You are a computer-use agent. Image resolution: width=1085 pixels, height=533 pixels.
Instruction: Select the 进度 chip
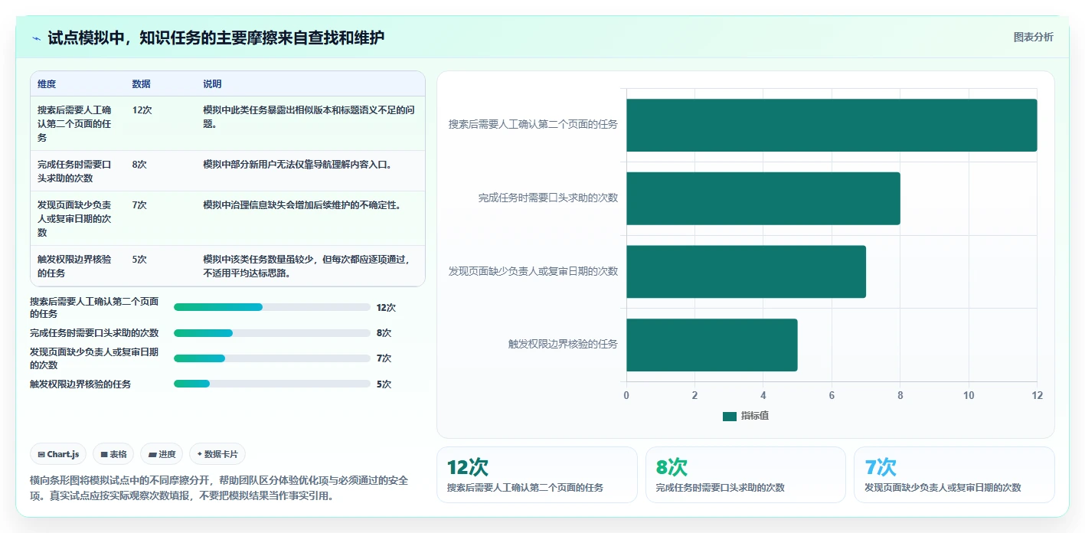click(x=162, y=454)
